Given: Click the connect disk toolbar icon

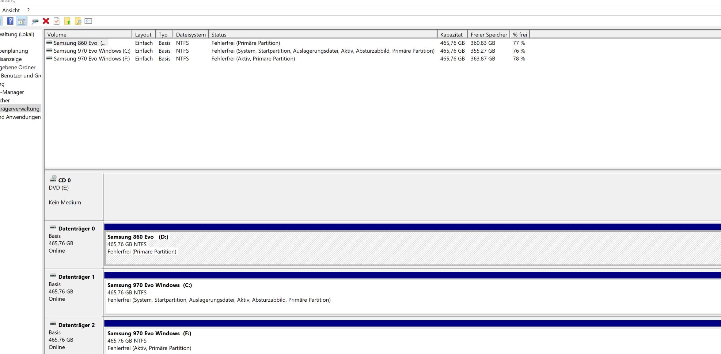Looking at the screenshot, I should (x=35, y=21).
